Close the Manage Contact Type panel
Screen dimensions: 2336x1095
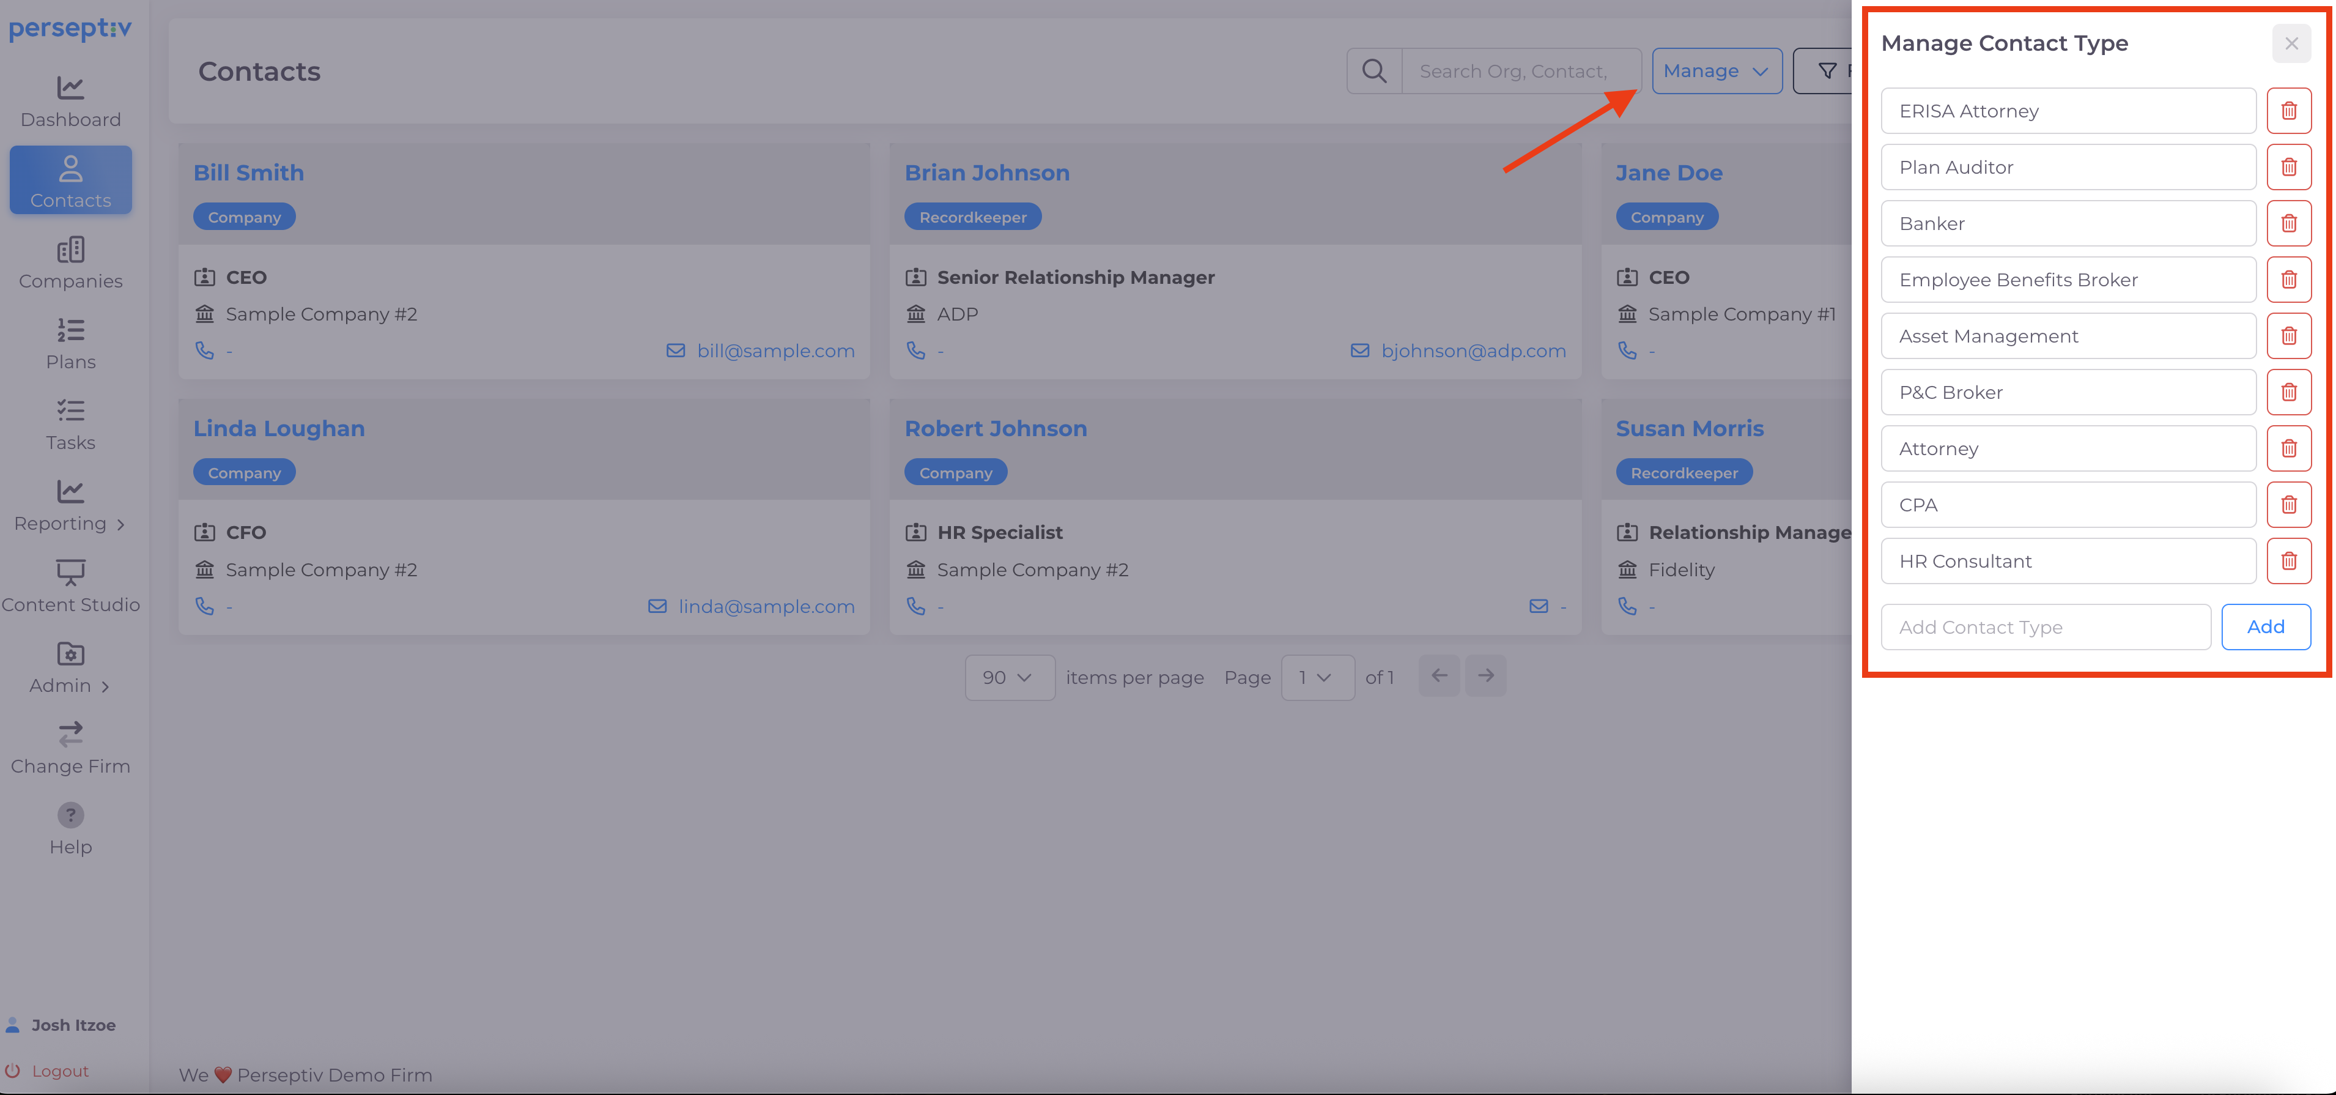(2291, 43)
